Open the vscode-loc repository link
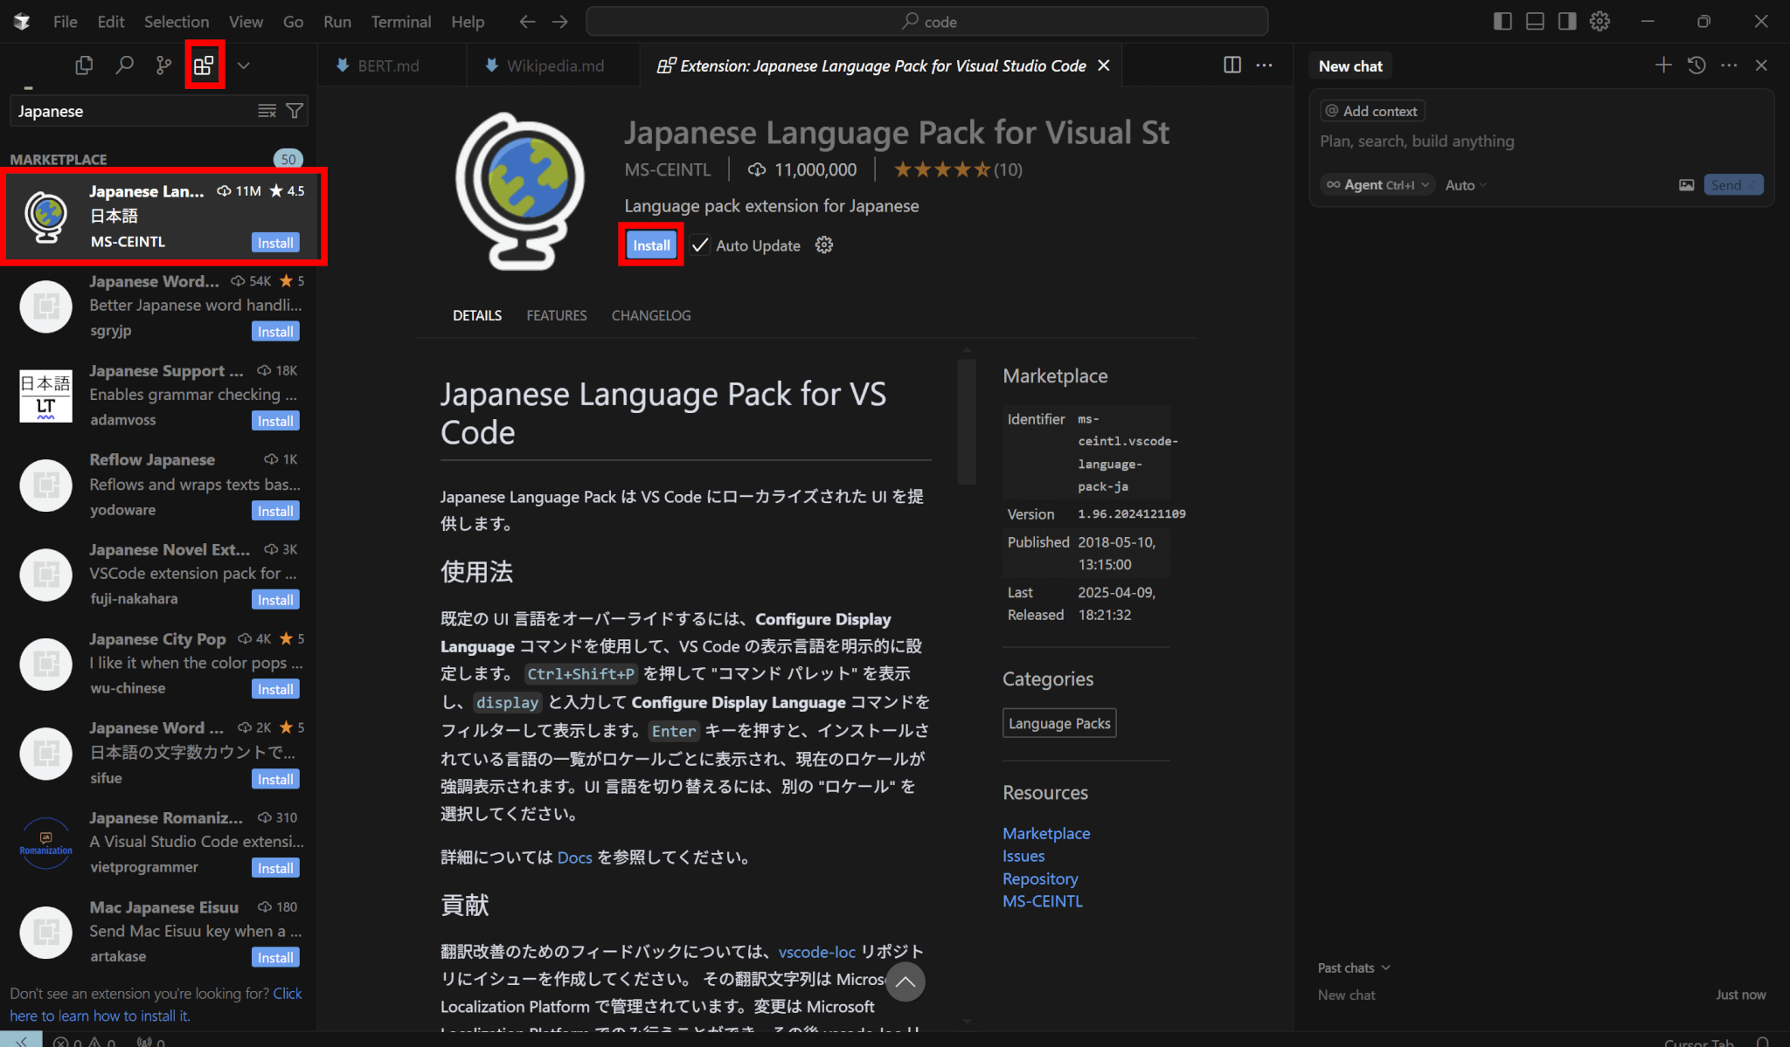Screen dimensions: 1790x1047 click(x=816, y=952)
